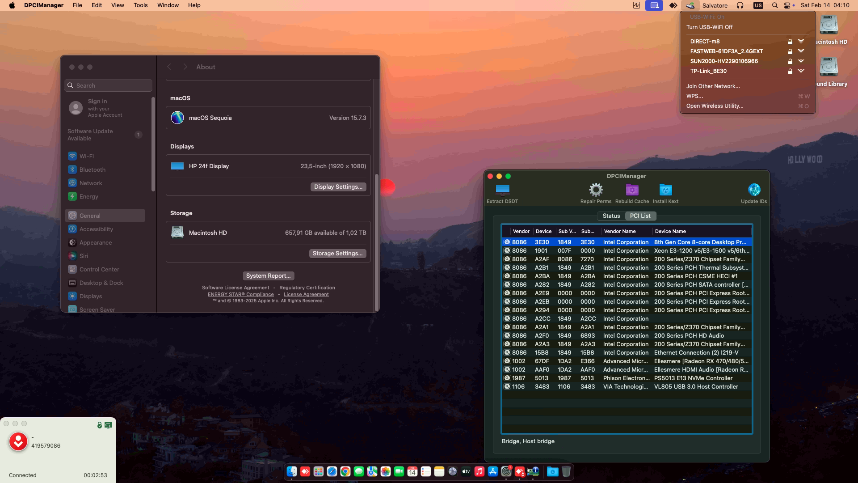Viewport: 858px width, 483px height.
Task: Click USB-WiFi adapter icon in menu bar
Action: pos(690,5)
